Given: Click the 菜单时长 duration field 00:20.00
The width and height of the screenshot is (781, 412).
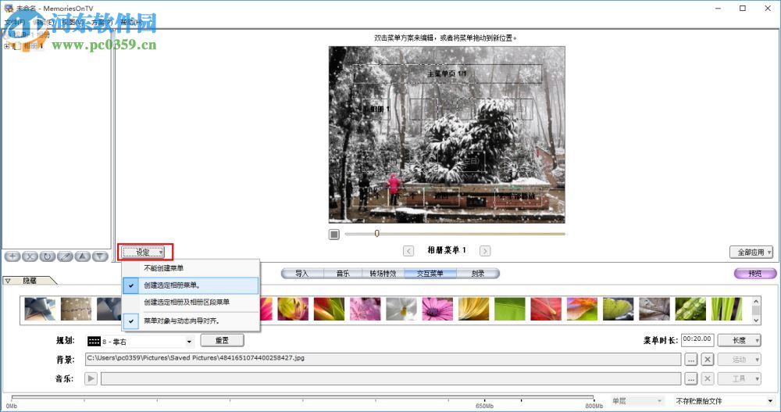Looking at the screenshot, I should pos(697,339).
